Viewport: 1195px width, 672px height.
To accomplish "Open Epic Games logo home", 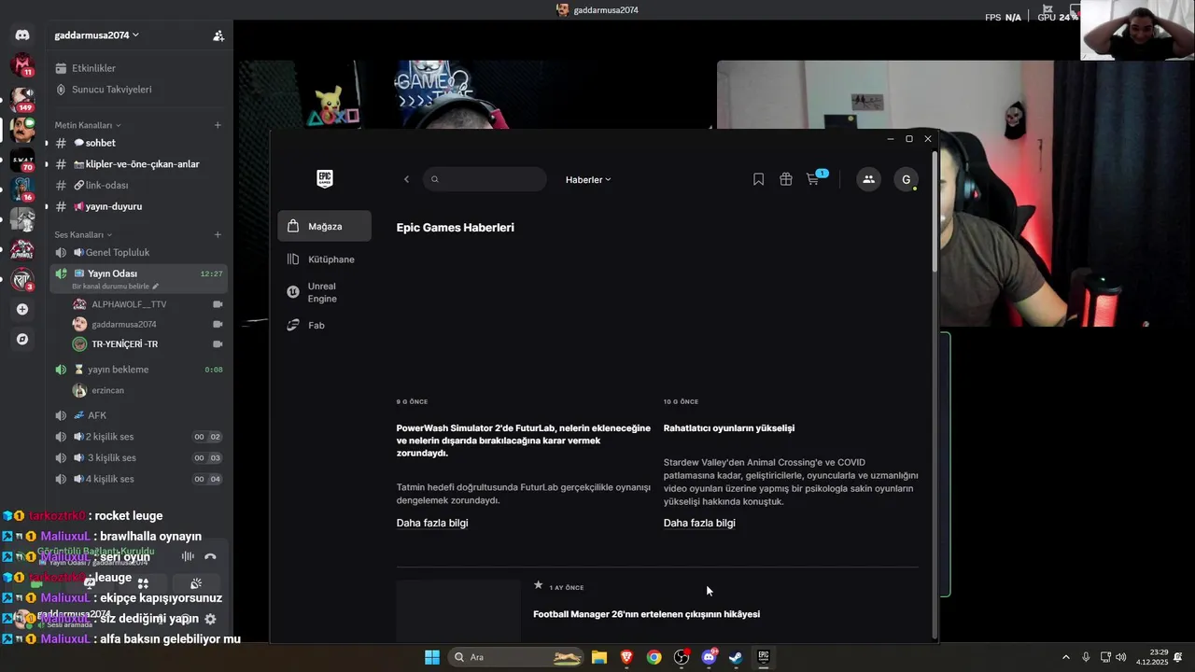I will 325,179.
